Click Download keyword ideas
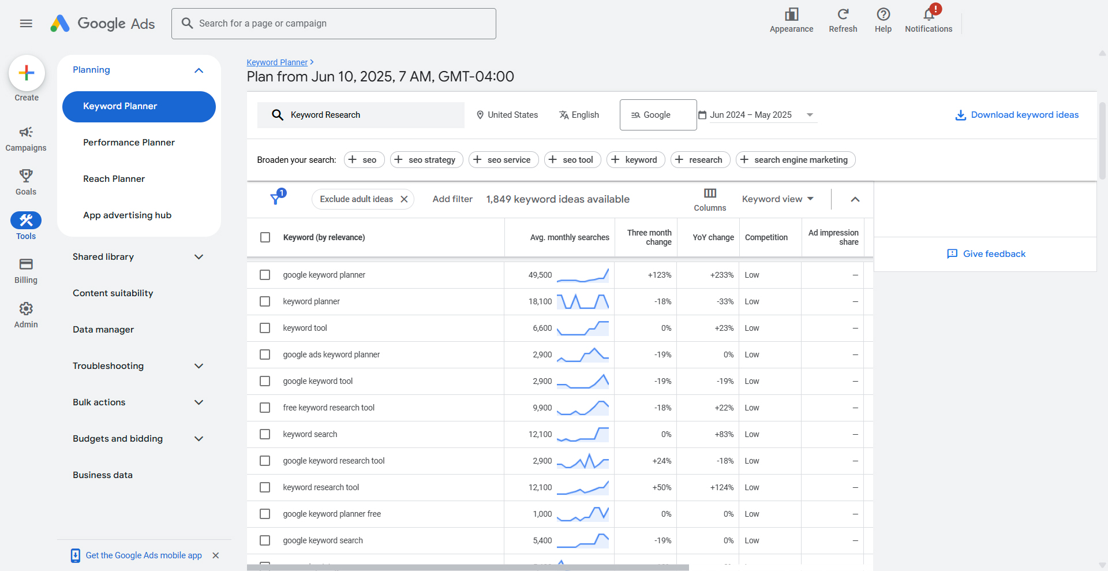Viewport: 1108px width, 571px height. 1024,115
